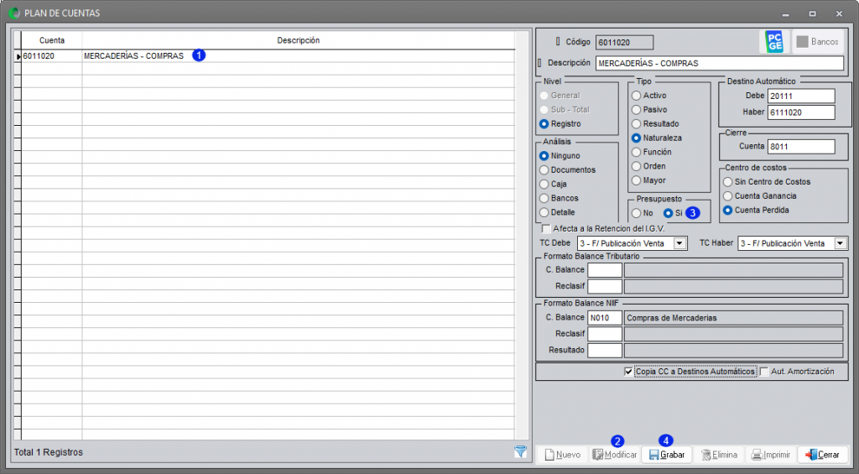859x474 pixels.
Task: Click the Modificar button
Action: [615, 455]
